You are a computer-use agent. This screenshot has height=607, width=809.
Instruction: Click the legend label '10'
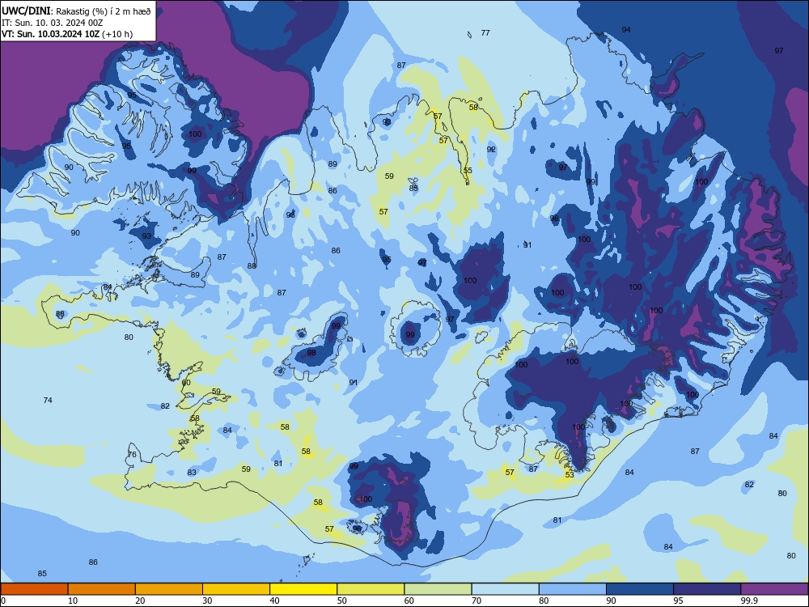pos(73,601)
